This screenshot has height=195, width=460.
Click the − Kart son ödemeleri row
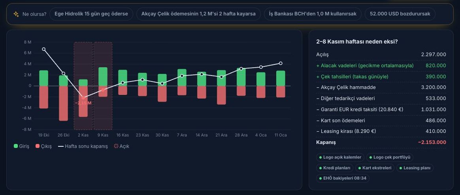click(x=381, y=120)
